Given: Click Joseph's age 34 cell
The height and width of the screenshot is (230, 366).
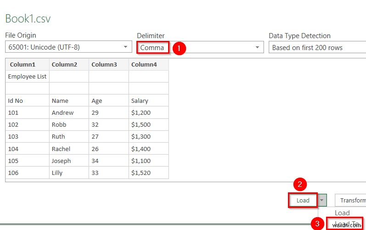Looking at the screenshot, I should [x=109, y=161].
